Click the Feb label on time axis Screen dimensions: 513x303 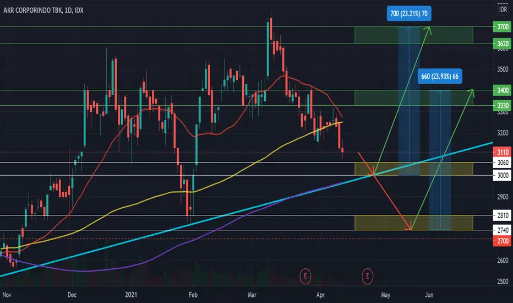[193, 295]
